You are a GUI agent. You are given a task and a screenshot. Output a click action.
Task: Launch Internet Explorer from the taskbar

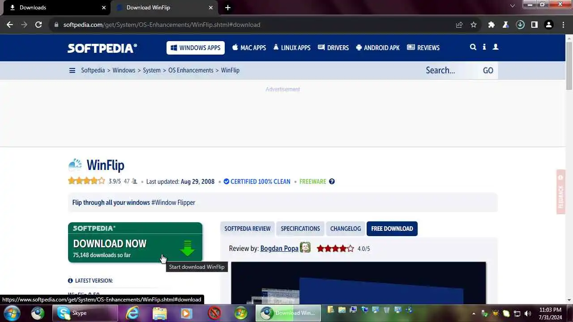pyautogui.click(x=133, y=313)
